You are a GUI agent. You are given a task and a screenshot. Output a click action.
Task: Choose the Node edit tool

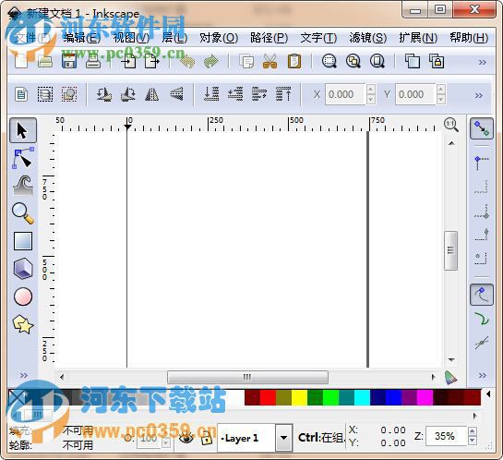[23, 158]
